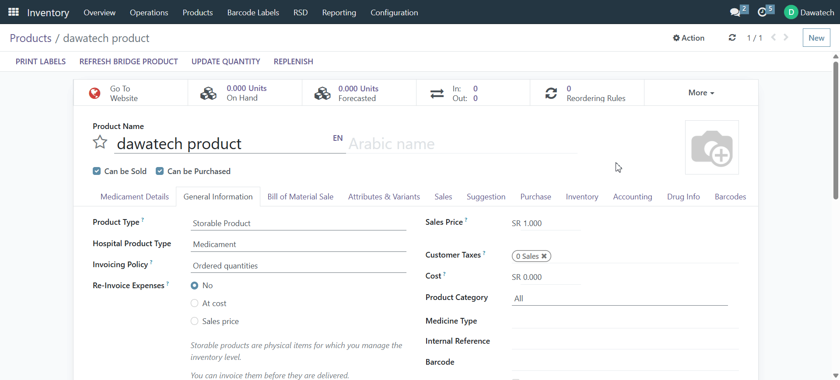The image size is (840, 380).
Task: Click the Dawatech user avatar
Action: (x=791, y=12)
